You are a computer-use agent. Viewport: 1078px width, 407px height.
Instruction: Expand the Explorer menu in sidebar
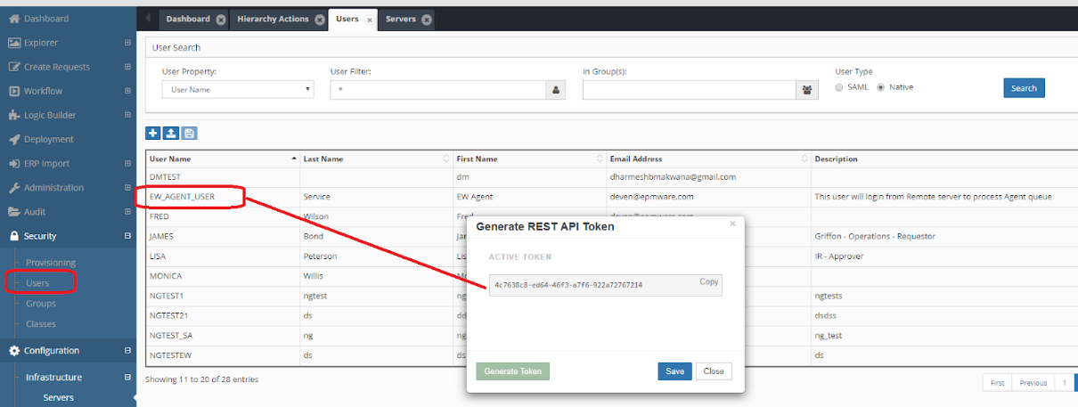[x=127, y=43]
